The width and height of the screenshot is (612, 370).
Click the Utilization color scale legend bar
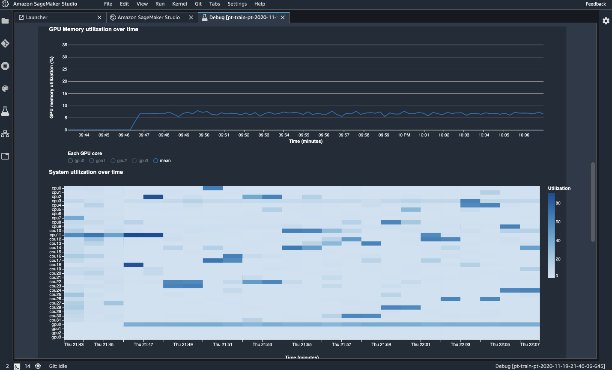point(551,235)
